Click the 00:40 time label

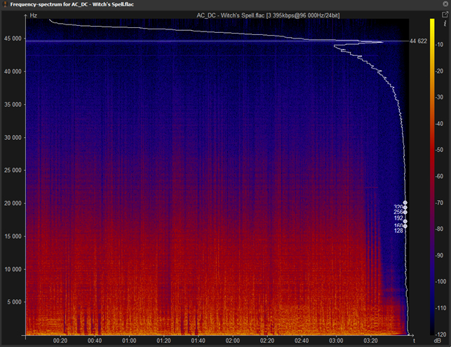tap(95, 341)
